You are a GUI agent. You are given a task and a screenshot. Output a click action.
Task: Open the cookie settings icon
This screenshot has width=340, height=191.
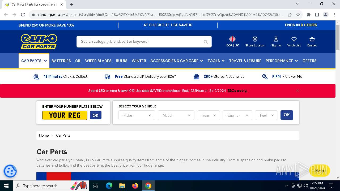[10, 171]
